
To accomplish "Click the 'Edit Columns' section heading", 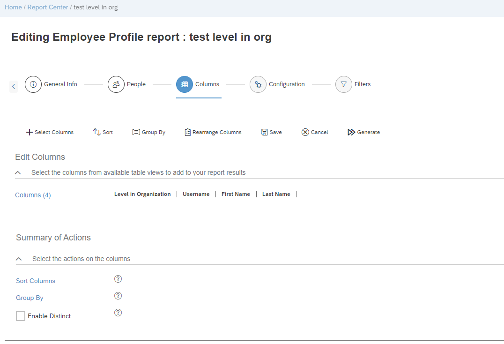I will pyautogui.click(x=40, y=157).
